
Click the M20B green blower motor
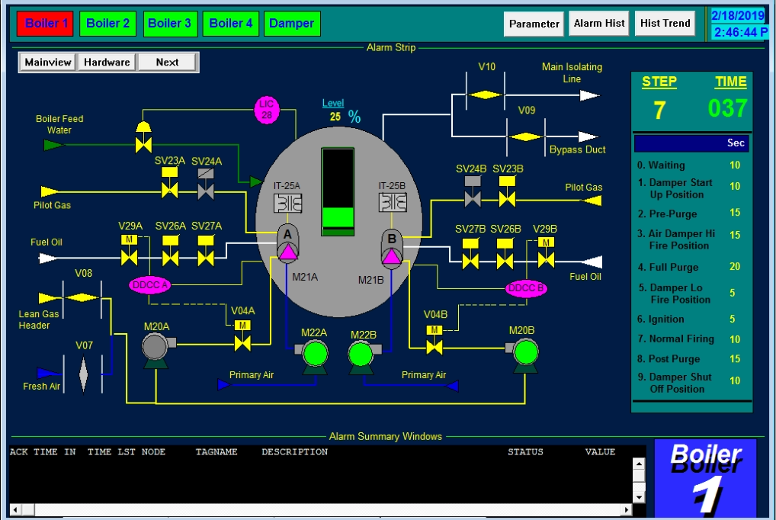[524, 353]
